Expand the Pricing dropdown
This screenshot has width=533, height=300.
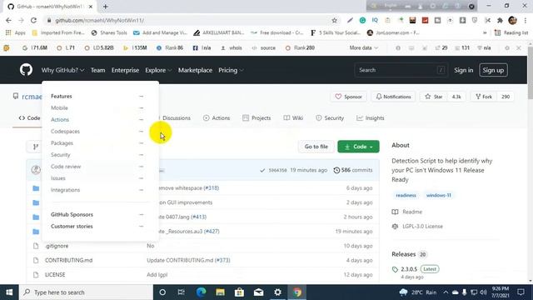point(231,70)
